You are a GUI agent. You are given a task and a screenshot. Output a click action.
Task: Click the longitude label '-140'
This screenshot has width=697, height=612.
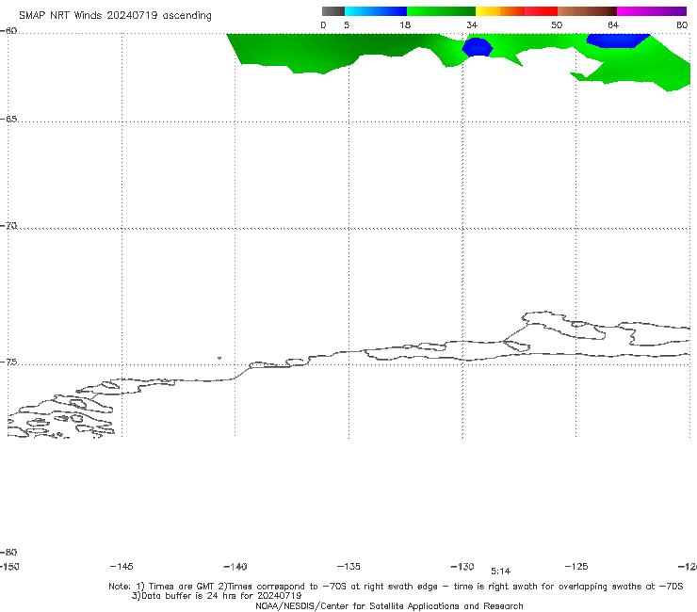pyautogui.click(x=235, y=567)
